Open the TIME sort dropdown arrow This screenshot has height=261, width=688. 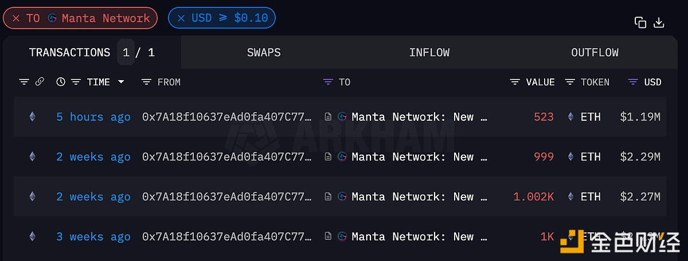121,82
